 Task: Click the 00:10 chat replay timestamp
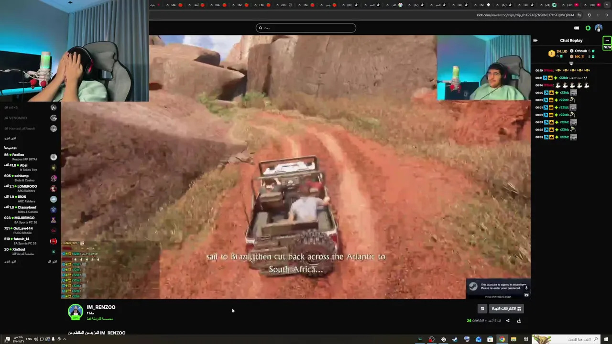click(x=539, y=70)
